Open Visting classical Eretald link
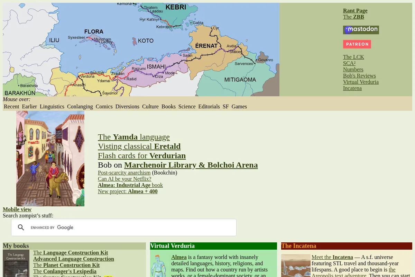This screenshot has width=415, height=277. (139, 146)
